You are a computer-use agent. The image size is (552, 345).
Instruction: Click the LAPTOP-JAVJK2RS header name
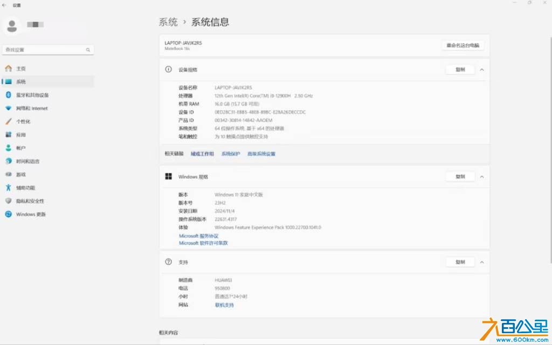pyautogui.click(x=183, y=43)
